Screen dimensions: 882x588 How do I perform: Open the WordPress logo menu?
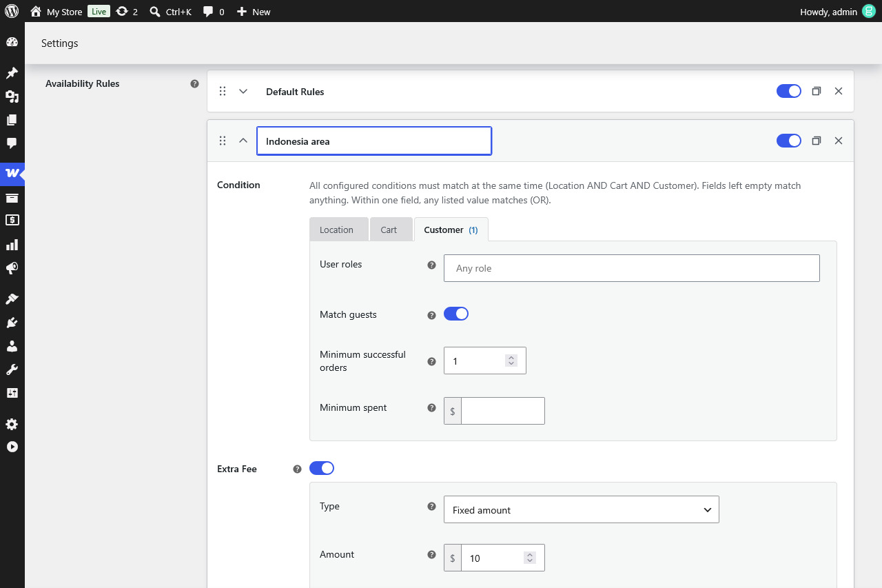12,11
